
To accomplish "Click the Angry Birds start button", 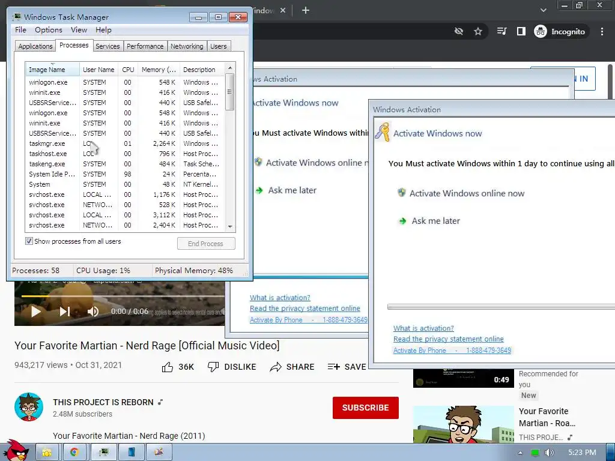I will [x=16, y=451].
